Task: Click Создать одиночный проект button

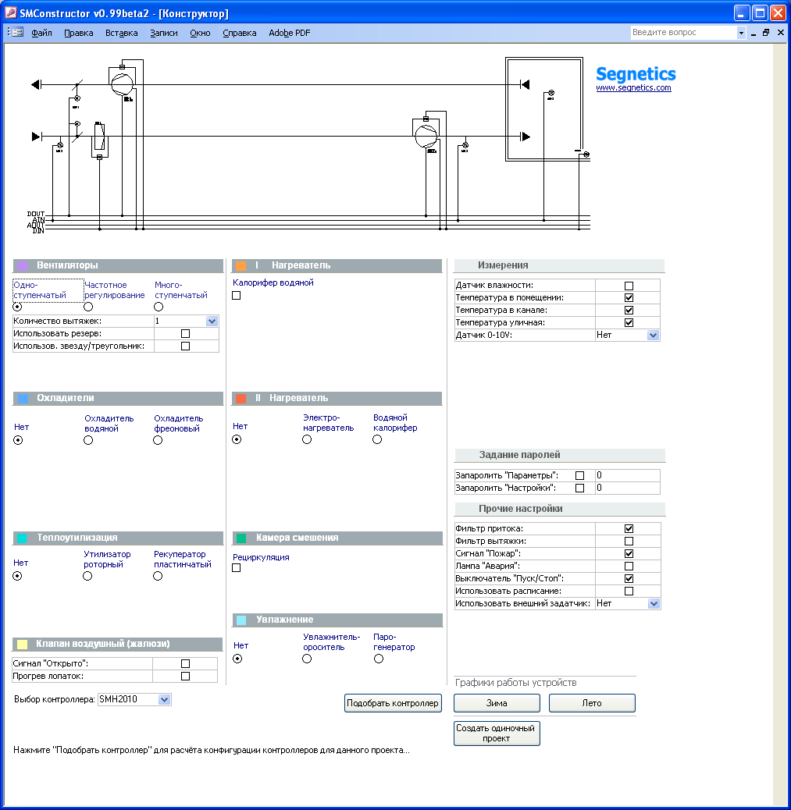Action: (497, 733)
